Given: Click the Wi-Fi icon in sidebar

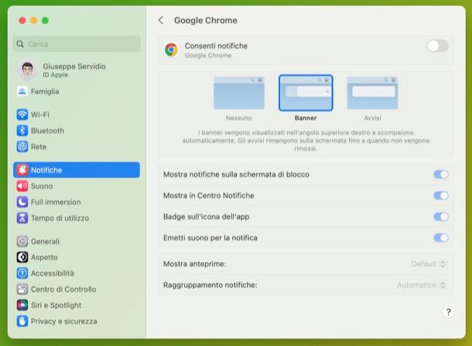Looking at the screenshot, I should (x=22, y=115).
